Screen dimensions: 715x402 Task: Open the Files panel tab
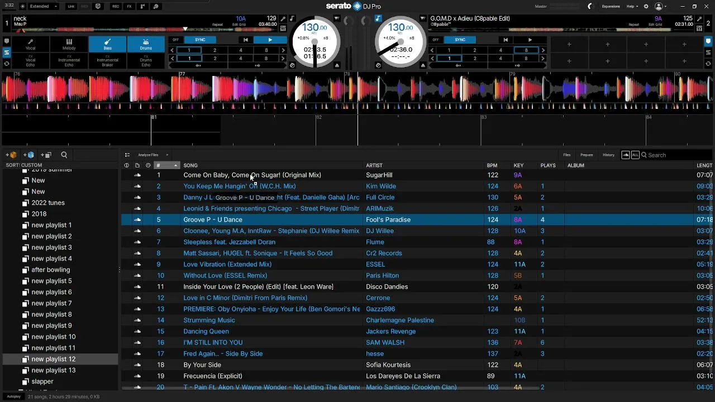point(567,155)
